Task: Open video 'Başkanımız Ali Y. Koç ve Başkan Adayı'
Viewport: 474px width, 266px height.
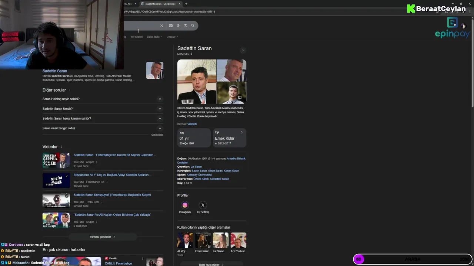Action: pyautogui.click(x=113, y=175)
